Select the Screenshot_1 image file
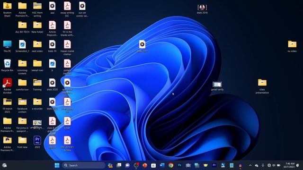 click(x=22, y=46)
